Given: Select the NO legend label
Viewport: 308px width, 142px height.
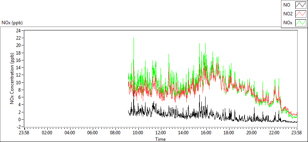Looking at the screenshot, I should point(287,5).
